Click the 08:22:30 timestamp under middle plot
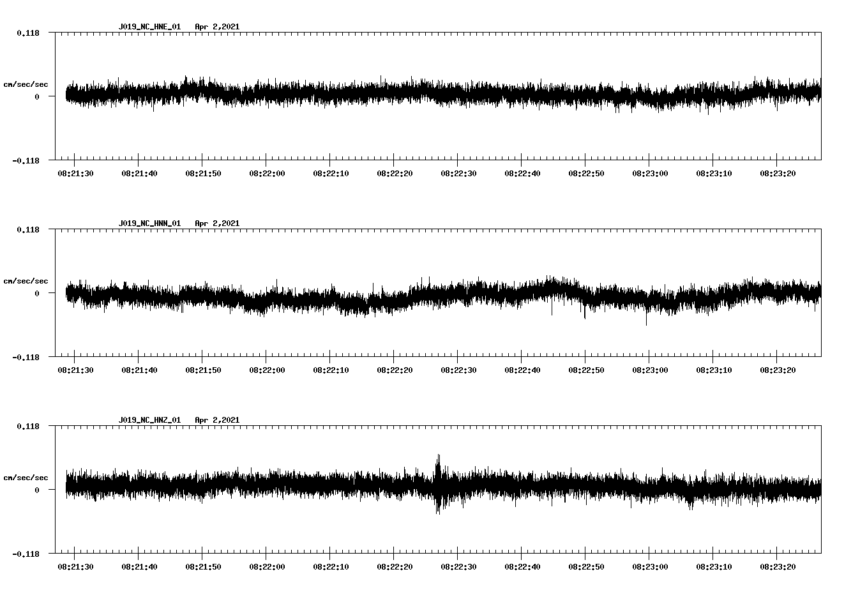867x590 pixels. pyautogui.click(x=458, y=368)
